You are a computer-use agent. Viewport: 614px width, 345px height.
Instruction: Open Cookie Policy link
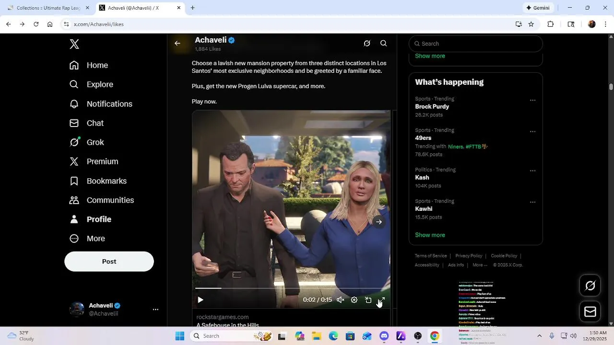click(504, 256)
